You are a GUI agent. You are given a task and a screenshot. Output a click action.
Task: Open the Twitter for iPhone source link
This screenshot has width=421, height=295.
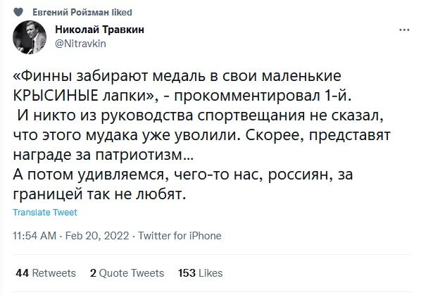[x=180, y=236]
